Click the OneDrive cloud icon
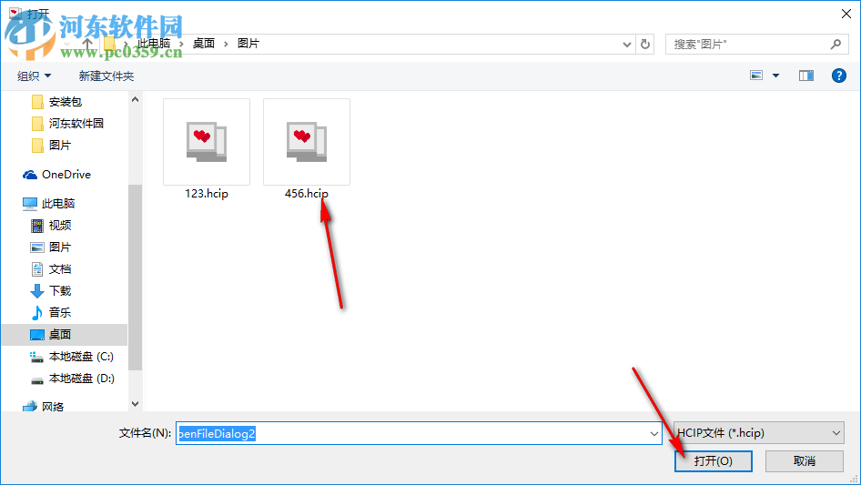861x485 pixels. point(30,175)
